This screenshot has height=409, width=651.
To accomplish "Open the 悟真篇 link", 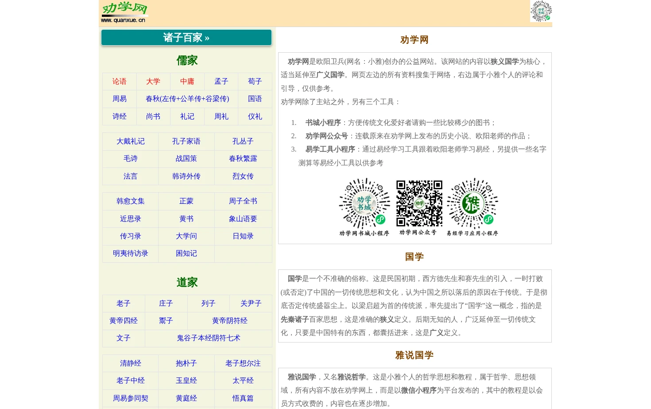I will click(x=243, y=398).
